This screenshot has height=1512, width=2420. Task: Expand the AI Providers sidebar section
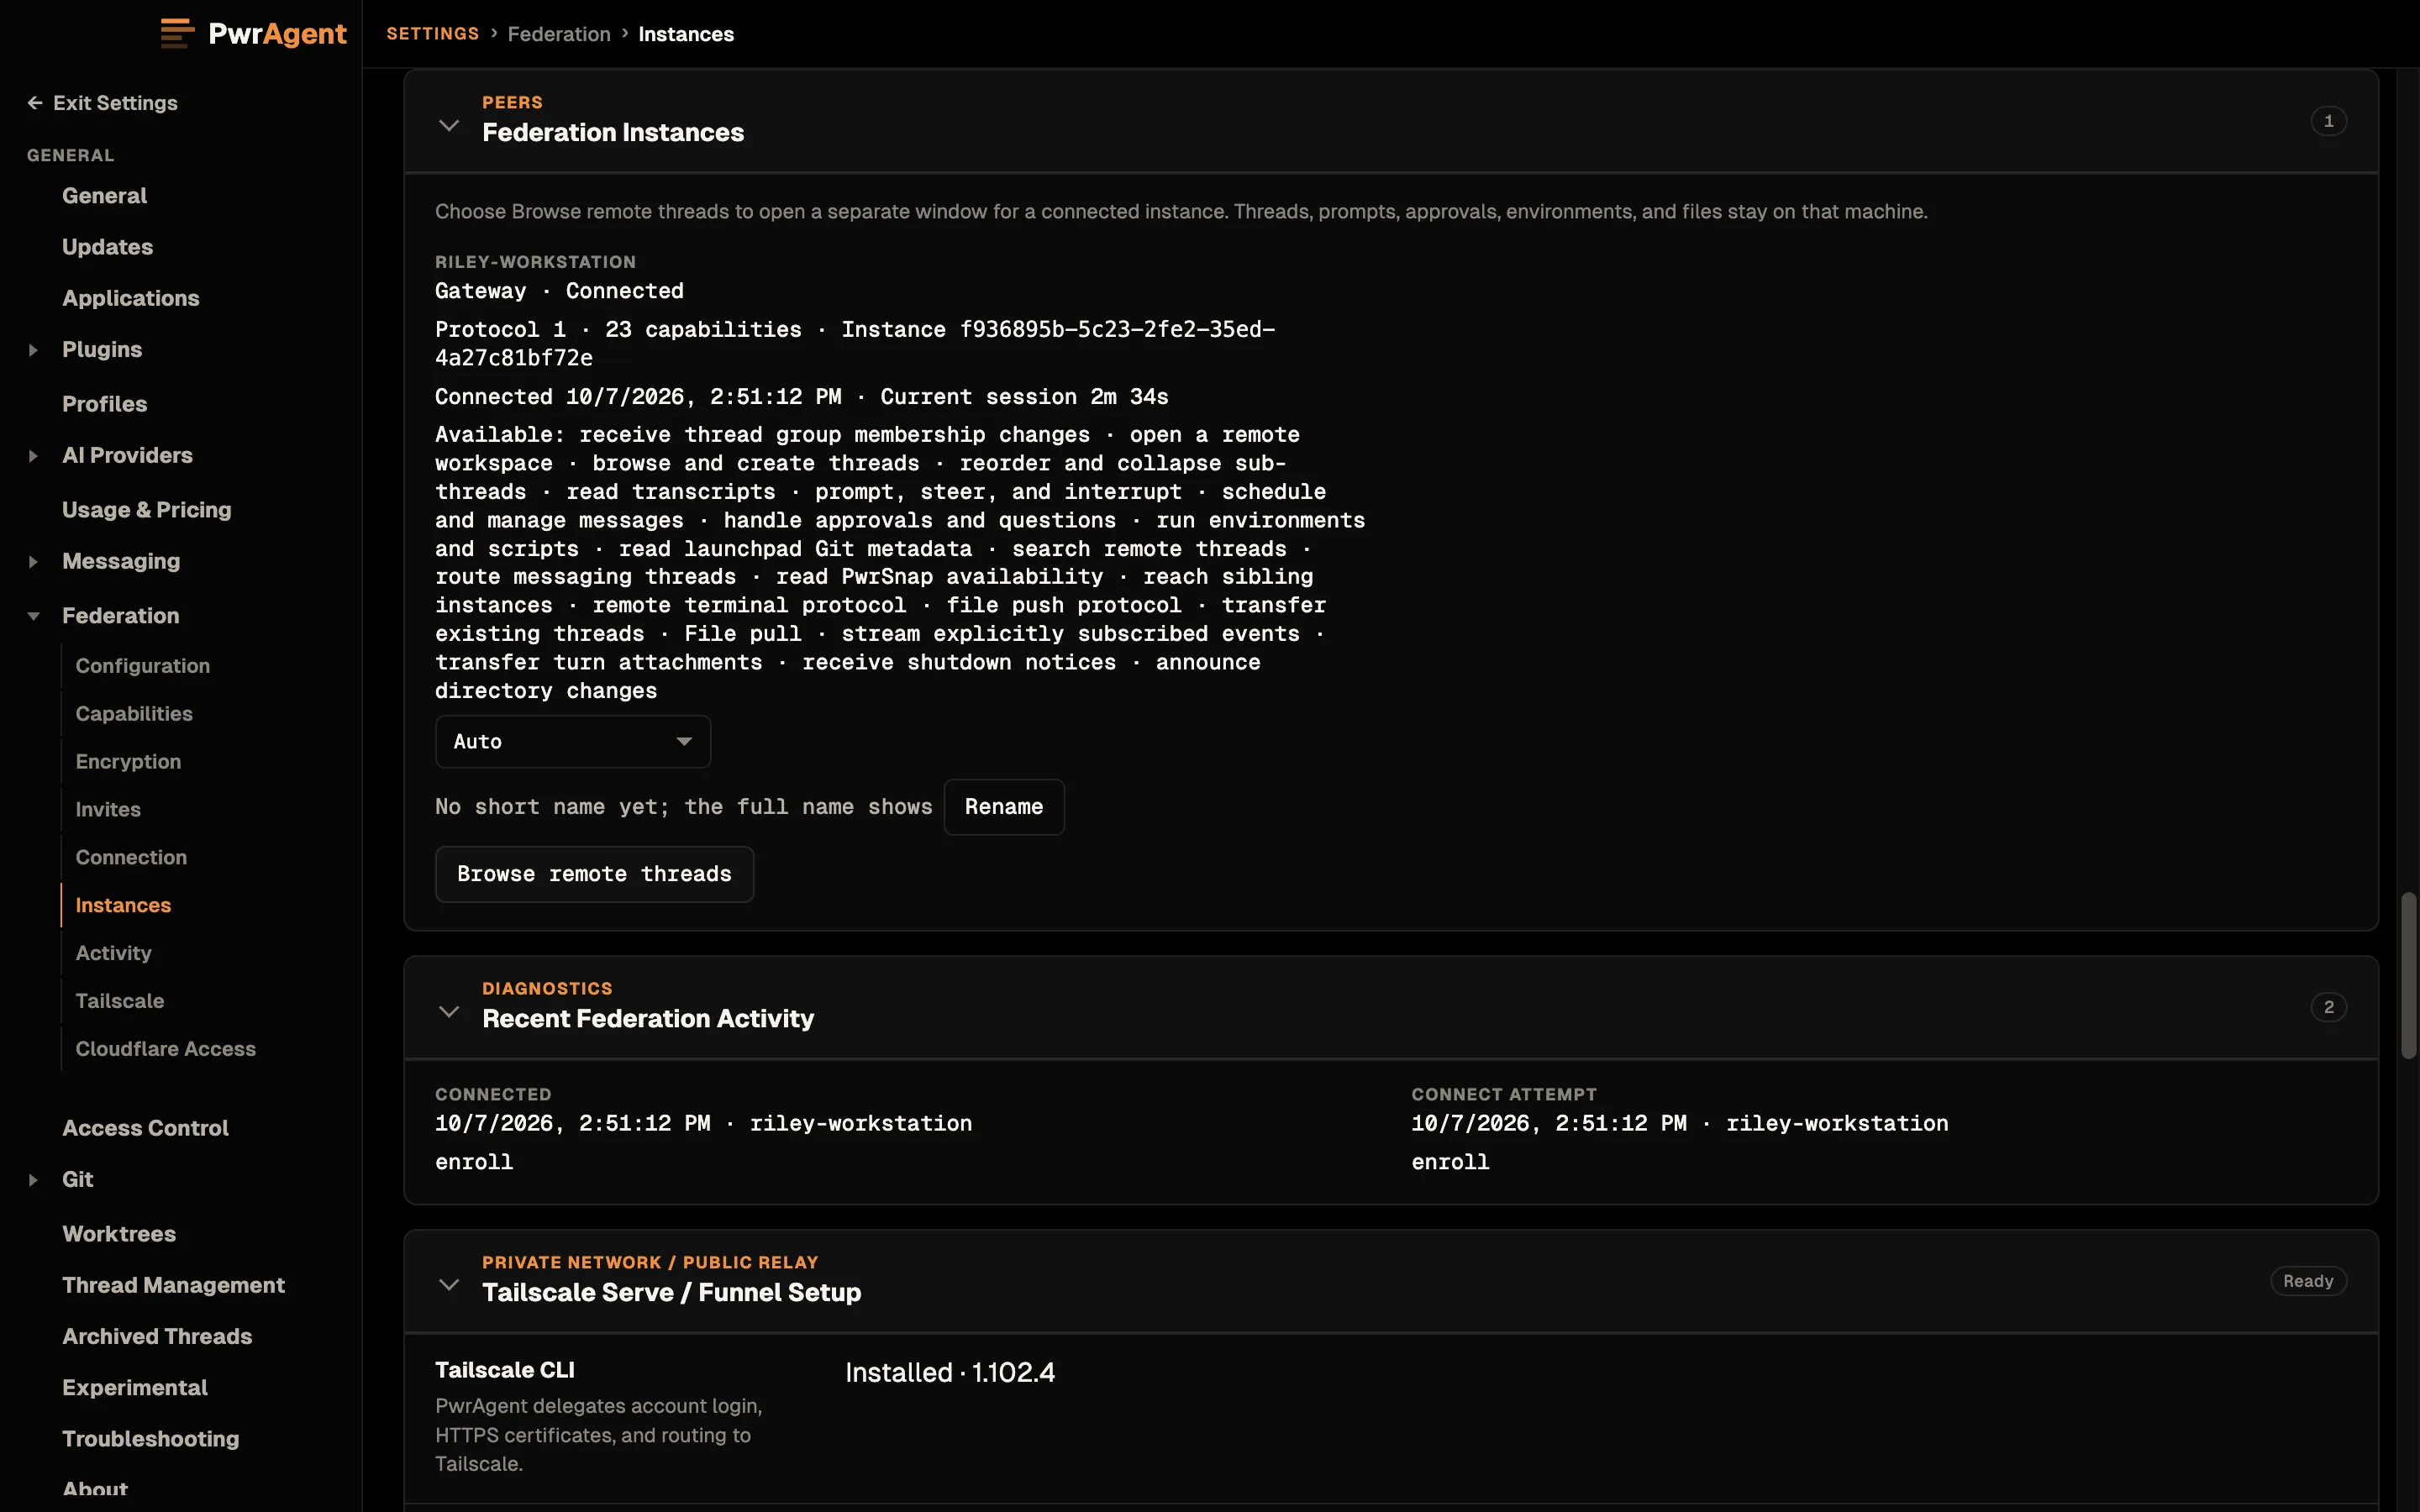(x=33, y=456)
